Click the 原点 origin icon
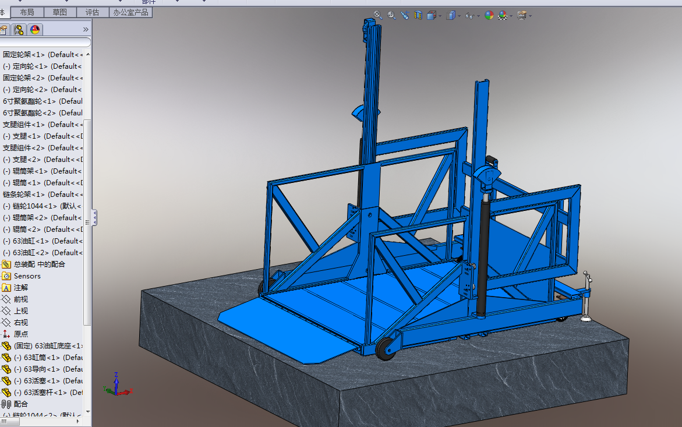The height and width of the screenshot is (427, 682). pos(6,334)
